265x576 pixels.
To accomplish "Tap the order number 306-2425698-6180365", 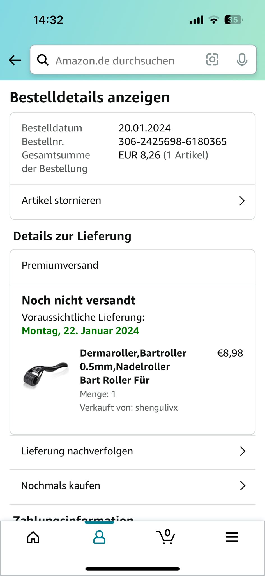I will click(172, 141).
